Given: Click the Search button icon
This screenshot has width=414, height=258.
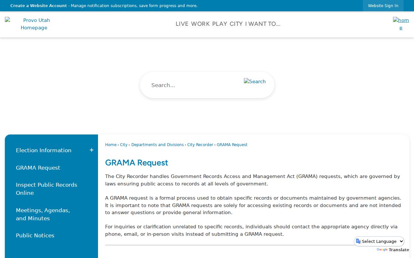Looking at the screenshot, I should (x=255, y=82).
